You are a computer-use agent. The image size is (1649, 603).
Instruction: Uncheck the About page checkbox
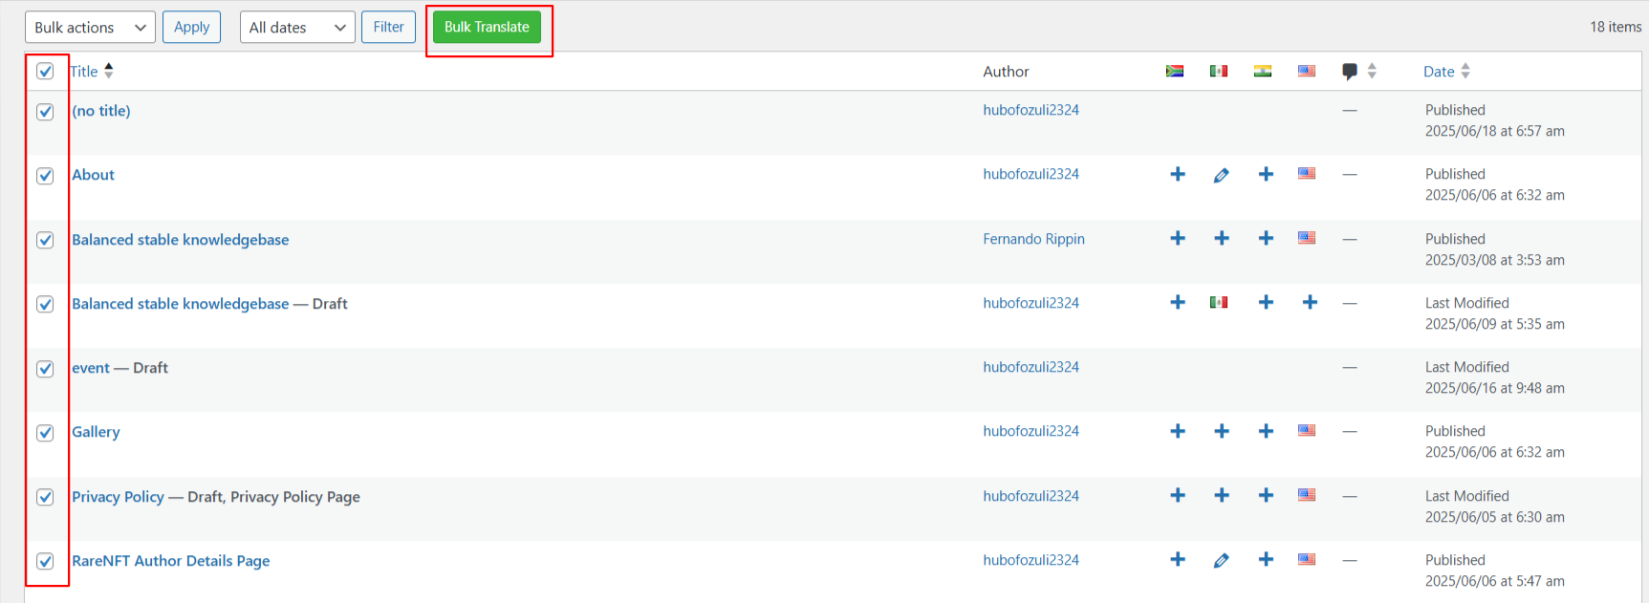pyautogui.click(x=45, y=176)
